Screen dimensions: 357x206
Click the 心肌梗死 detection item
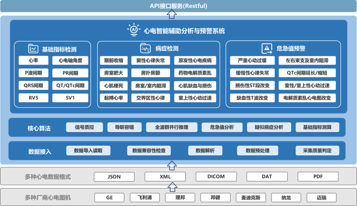pos(114,85)
